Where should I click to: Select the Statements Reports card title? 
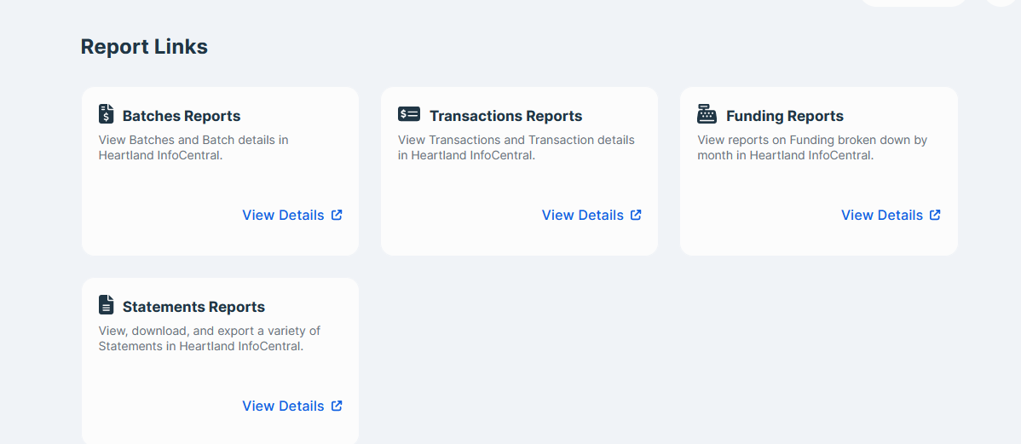(x=194, y=307)
